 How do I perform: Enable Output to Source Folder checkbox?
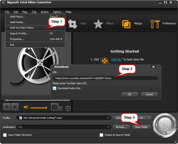coord(101,135)
